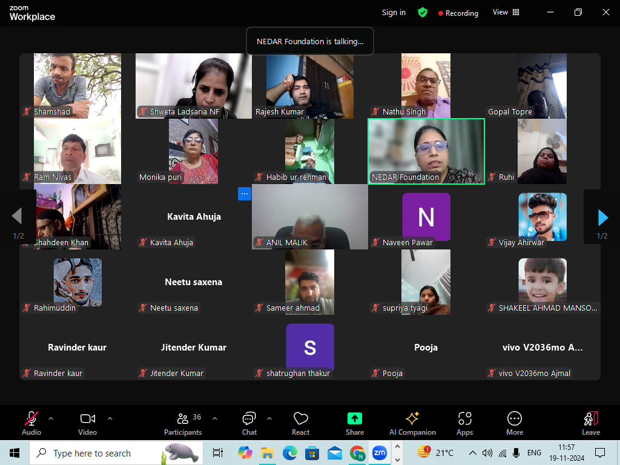
Task: Expand video options arrow beside Video
Action: click(x=110, y=418)
